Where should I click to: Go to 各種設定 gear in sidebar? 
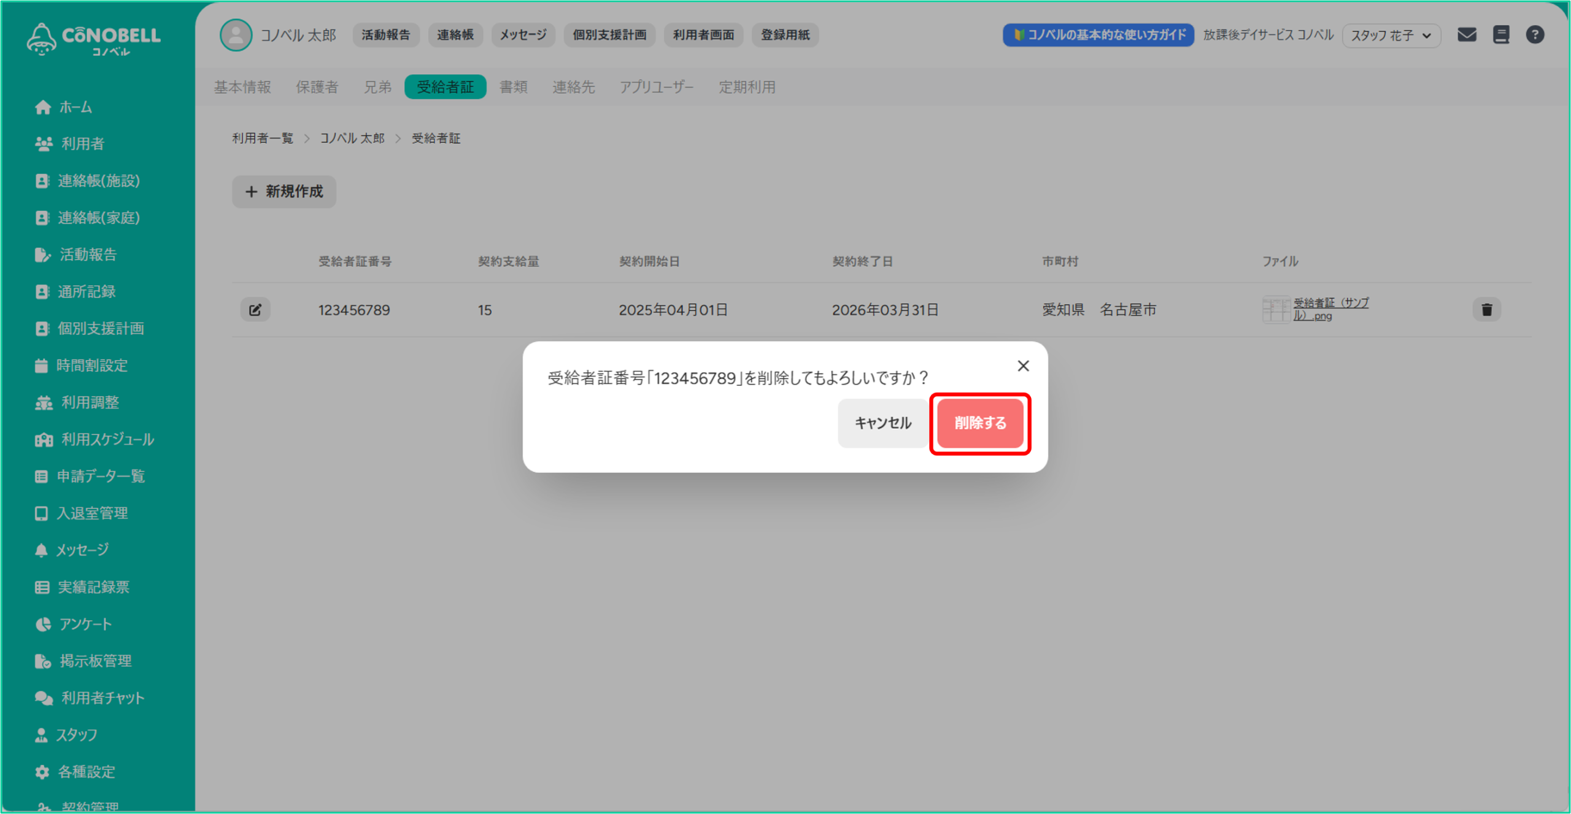pyautogui.click(x=85, y=772)
